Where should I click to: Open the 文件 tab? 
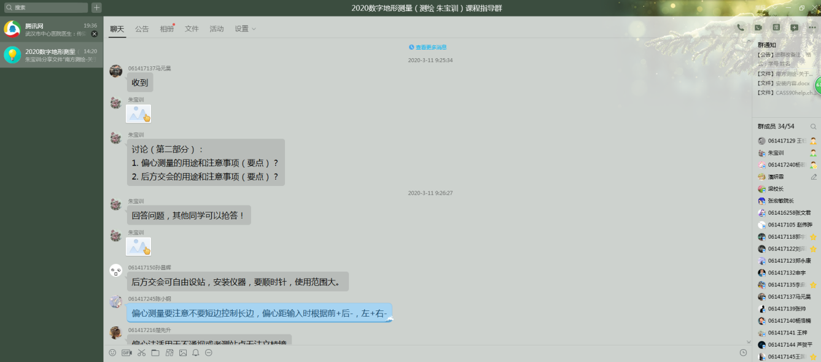pyautogui.click(x=192, y=29)
